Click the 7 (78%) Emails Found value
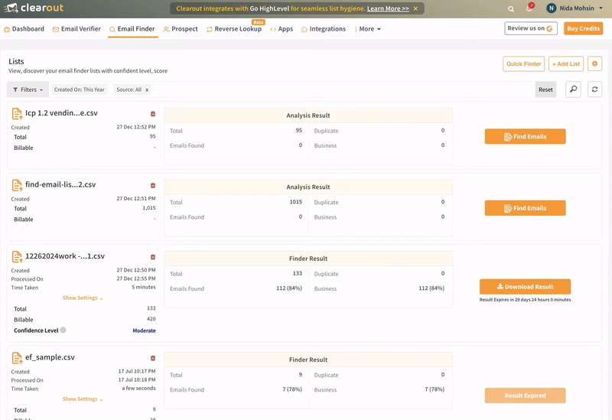 (x=292, y=389)
